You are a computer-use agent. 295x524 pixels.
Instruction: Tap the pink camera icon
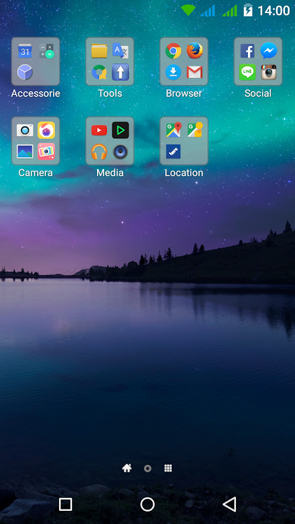point(47,151)
